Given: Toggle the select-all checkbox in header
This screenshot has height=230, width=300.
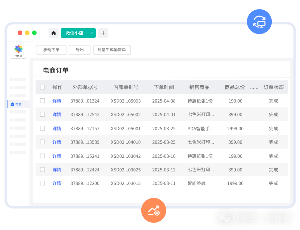Looking at the screenshot, I should (42, 87).
